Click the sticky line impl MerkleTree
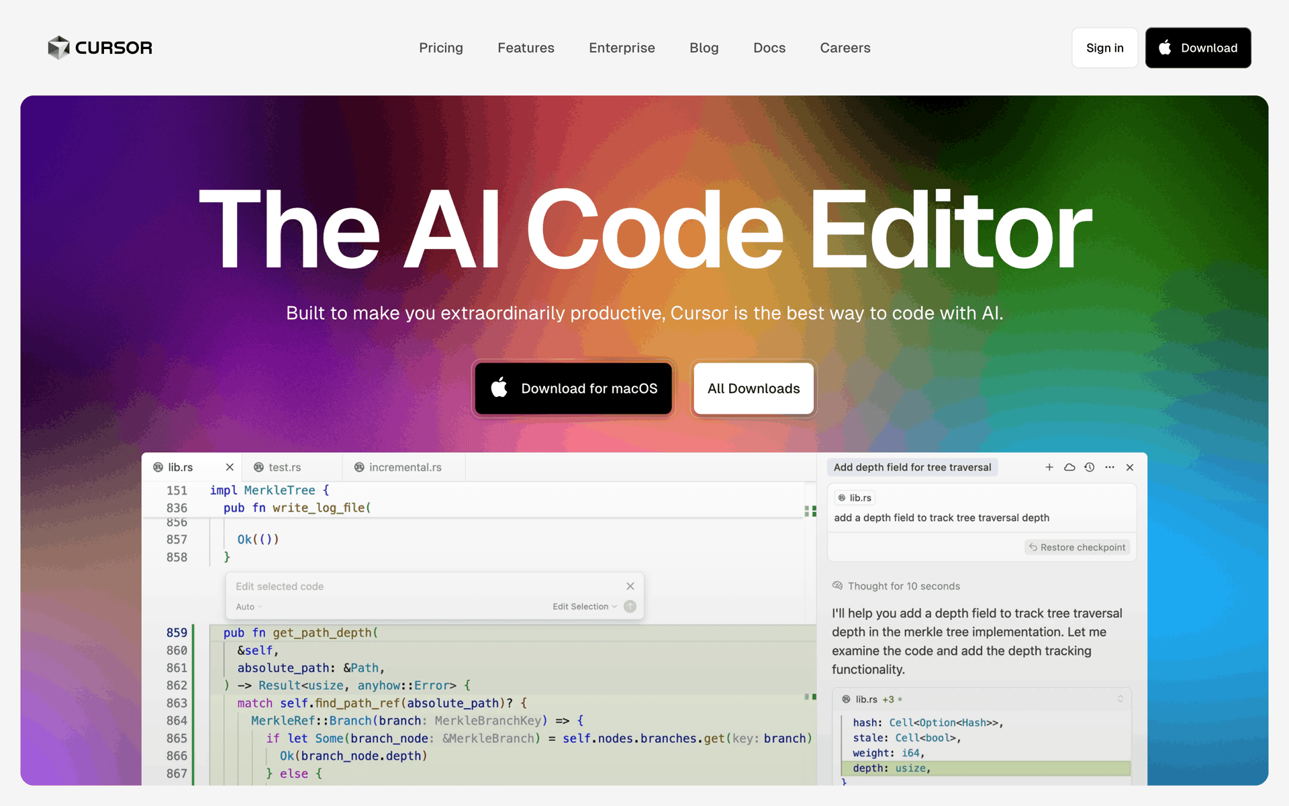1289x806 pixels. 269,490
